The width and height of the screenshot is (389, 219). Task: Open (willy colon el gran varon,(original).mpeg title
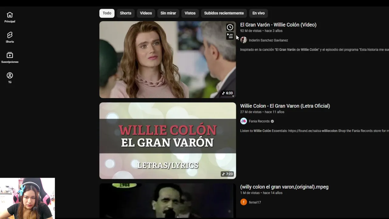point(284,187)
